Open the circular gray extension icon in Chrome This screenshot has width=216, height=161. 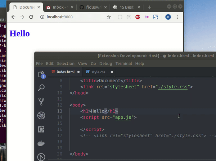(x=129, y=17)
